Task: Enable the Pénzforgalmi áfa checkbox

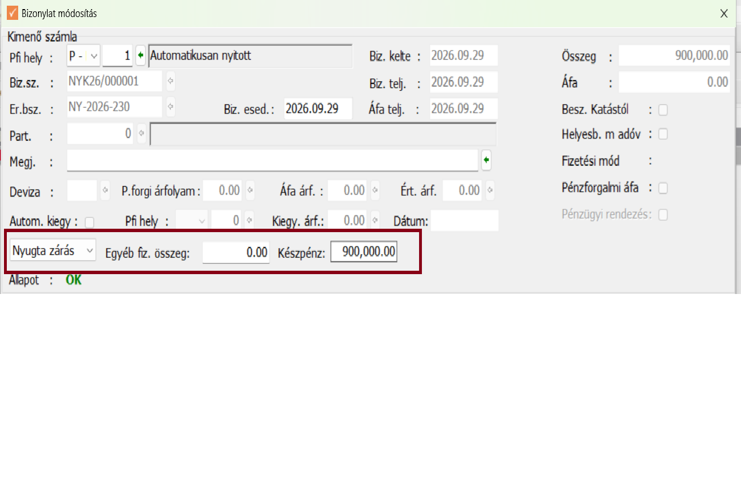Action: [663, 188]
